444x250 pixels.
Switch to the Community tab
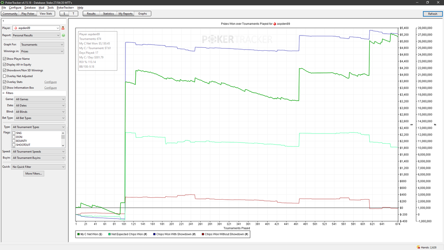(x=10, y=14)
